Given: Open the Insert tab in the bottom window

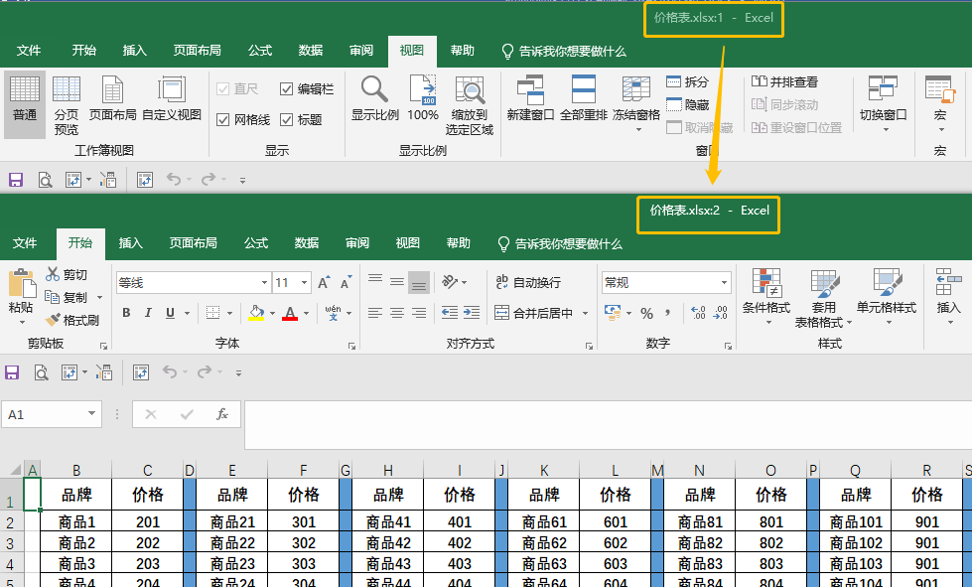Looking at the screenshot, I should pos(131,243).
